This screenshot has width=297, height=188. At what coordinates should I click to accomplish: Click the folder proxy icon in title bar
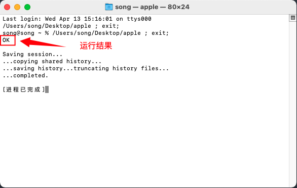pyautogui.click(x=109, y=7)
